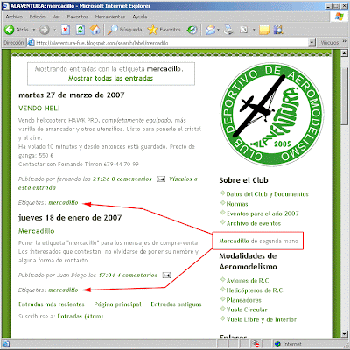Print the page with the printer icon

point(229,30)
